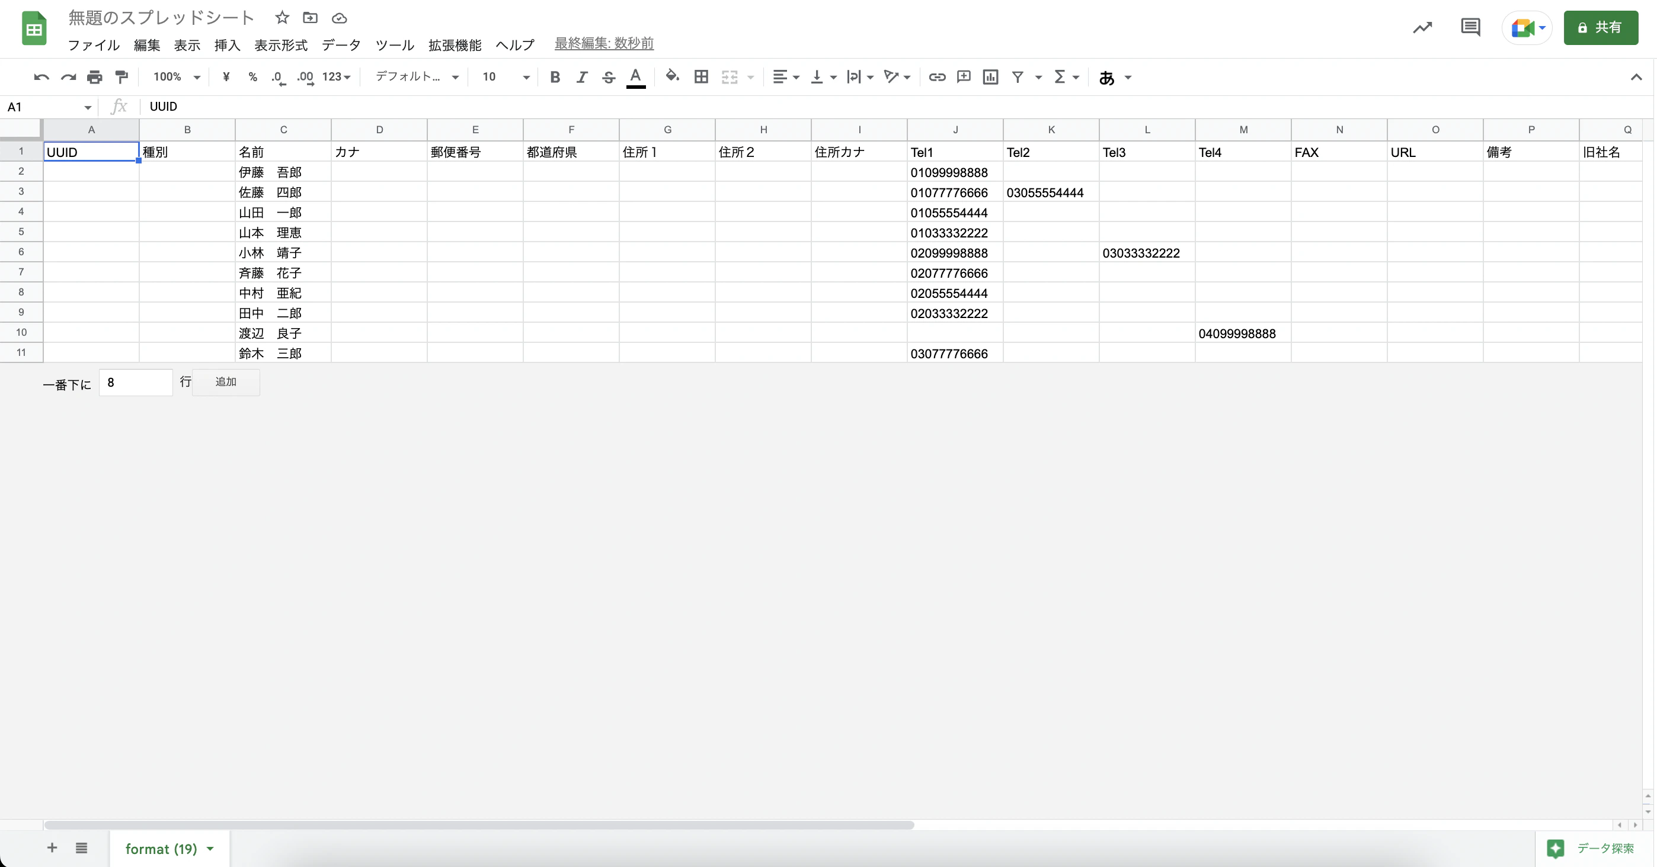The image size is (1657, 867).
Task: Click the redo arrow icon
Action: point(68,77)
